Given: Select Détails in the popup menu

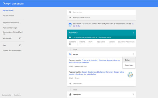Looking at the screenshot, I should click(x=129, y=60).
